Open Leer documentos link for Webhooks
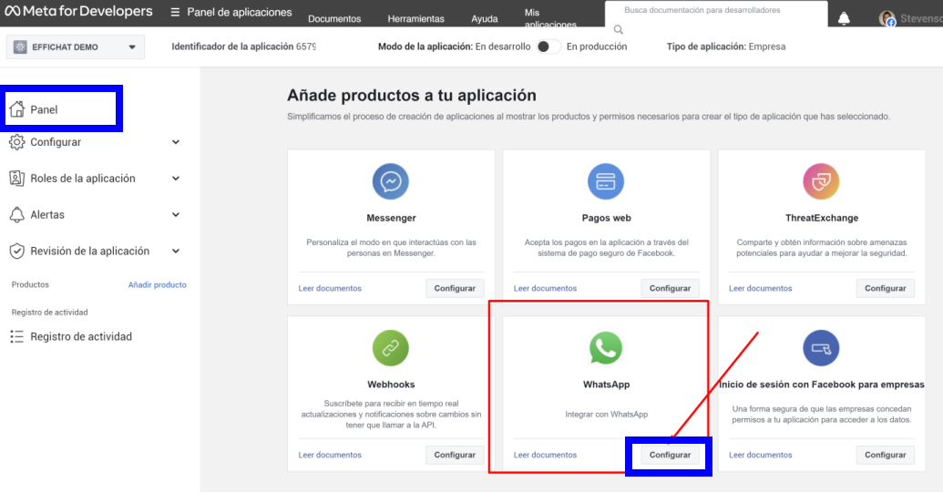The height and width of the screenshot is (493, 943). tap(330, 455)
